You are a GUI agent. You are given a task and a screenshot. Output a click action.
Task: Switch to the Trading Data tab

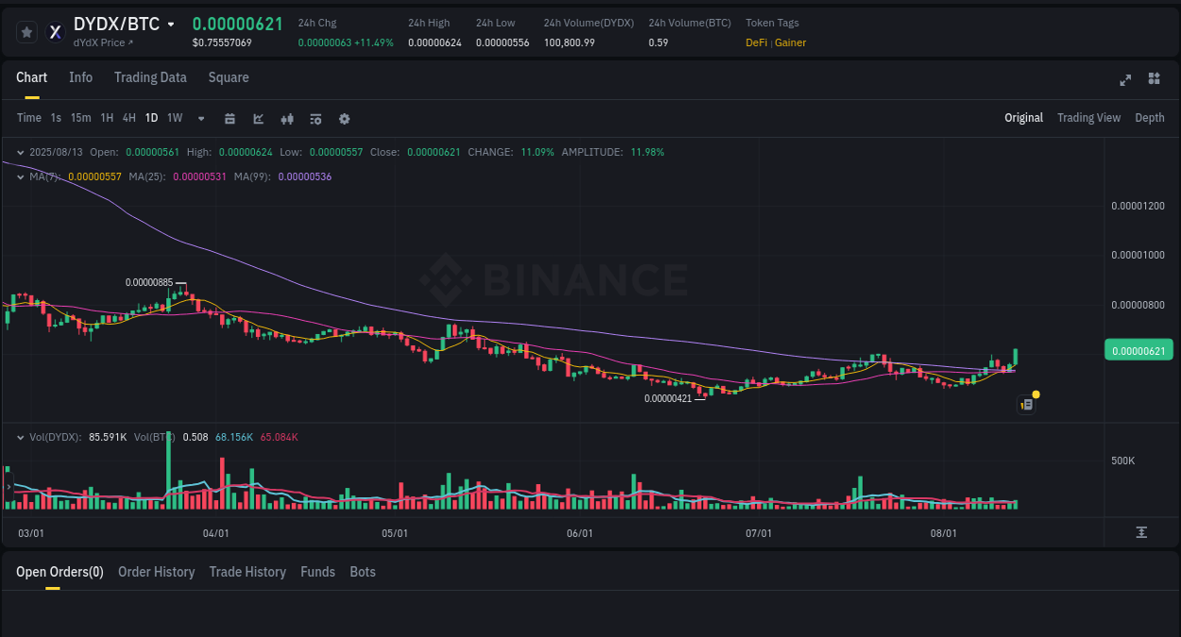150,77
